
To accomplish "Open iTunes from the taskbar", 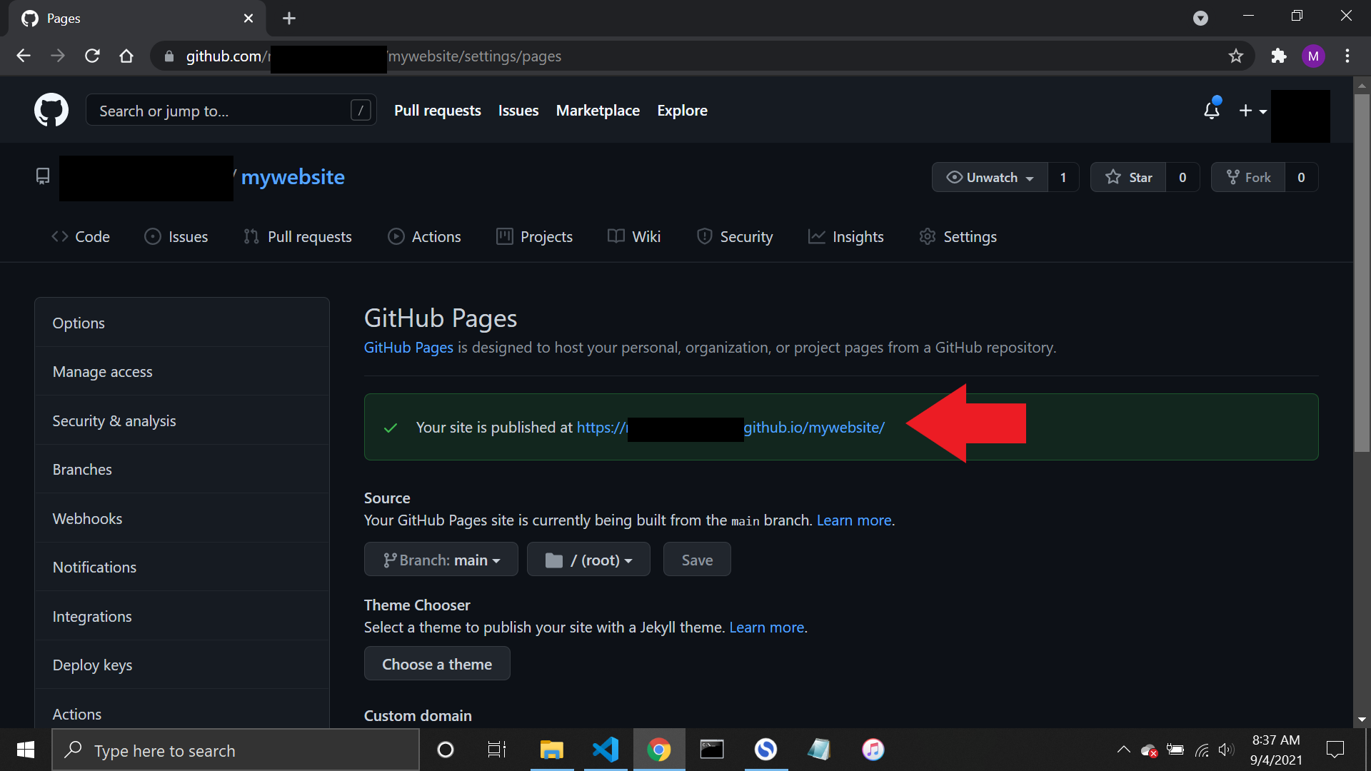I will tap(873, 750).
